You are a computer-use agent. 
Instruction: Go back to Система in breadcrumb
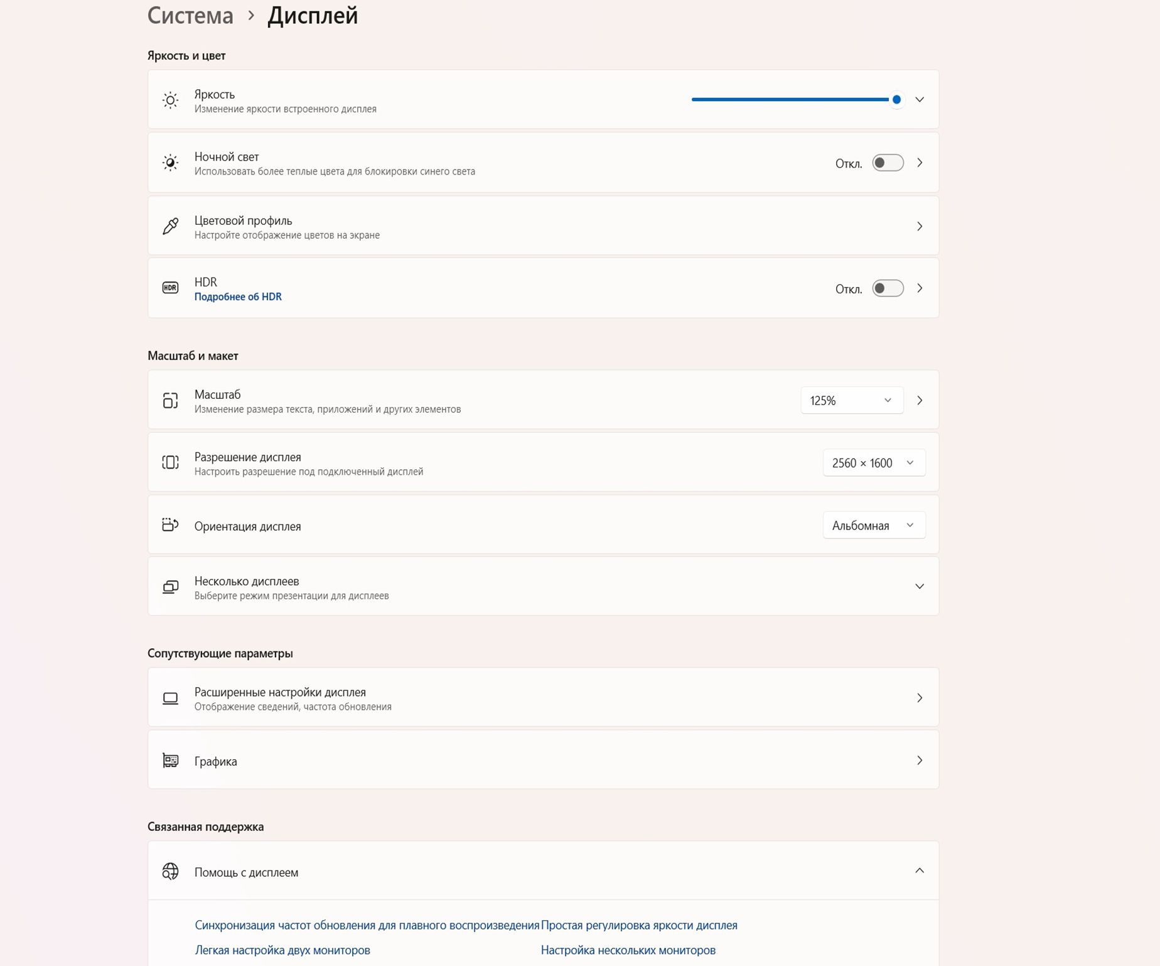190,15
